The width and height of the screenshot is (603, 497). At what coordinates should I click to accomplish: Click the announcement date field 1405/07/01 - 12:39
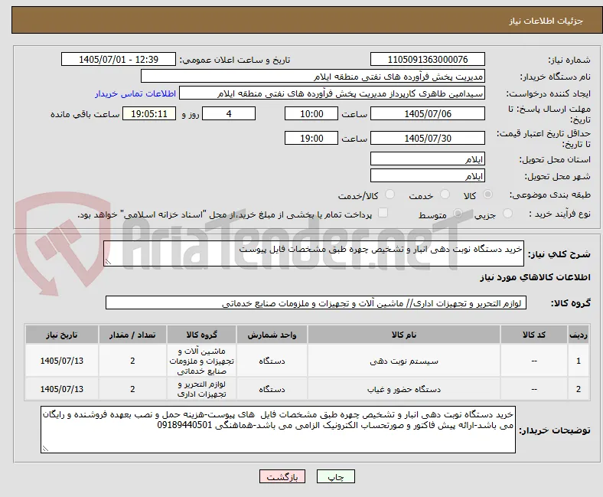tap(119, 59)
